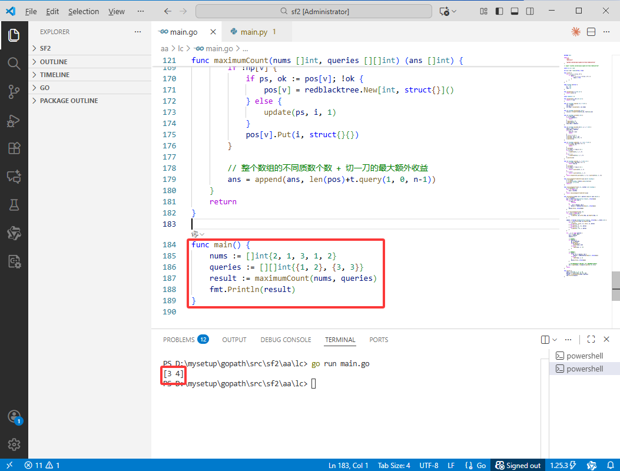Image resolution: width=620 pixels, height=471 pixels.
Task: Open Accounts icon with badge 1
Action: coord(15,416)
